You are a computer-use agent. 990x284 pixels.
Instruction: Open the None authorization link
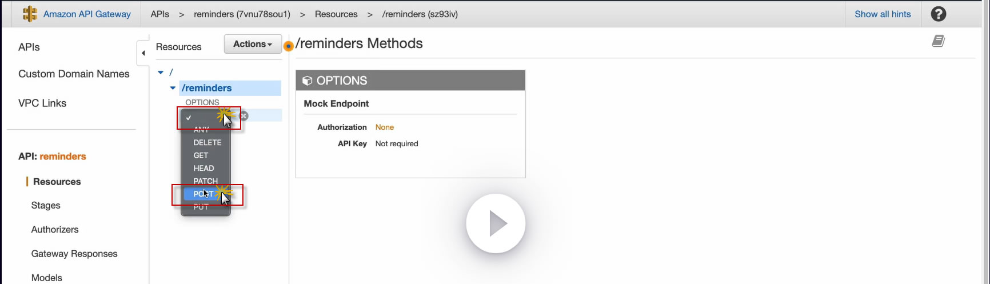point(384,127)
